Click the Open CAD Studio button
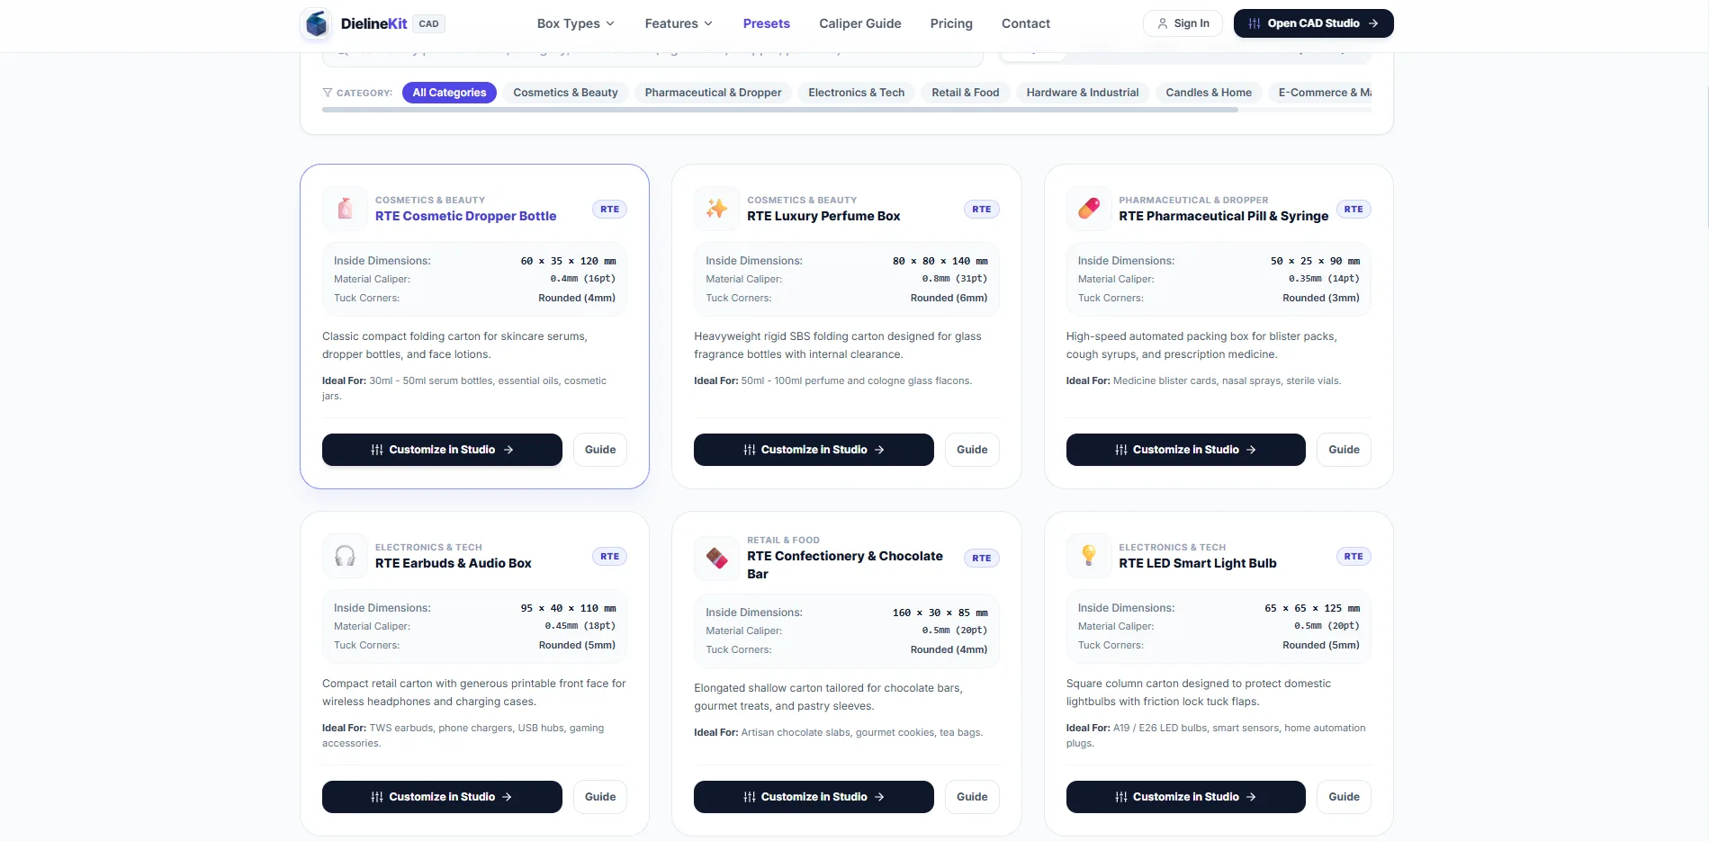 click(x=1313, y=23)
